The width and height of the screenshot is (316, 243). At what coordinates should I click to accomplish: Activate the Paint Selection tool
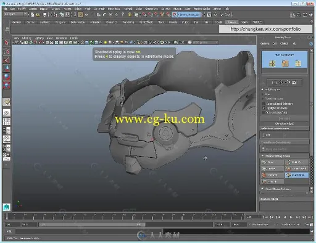[x=6, y=60]
